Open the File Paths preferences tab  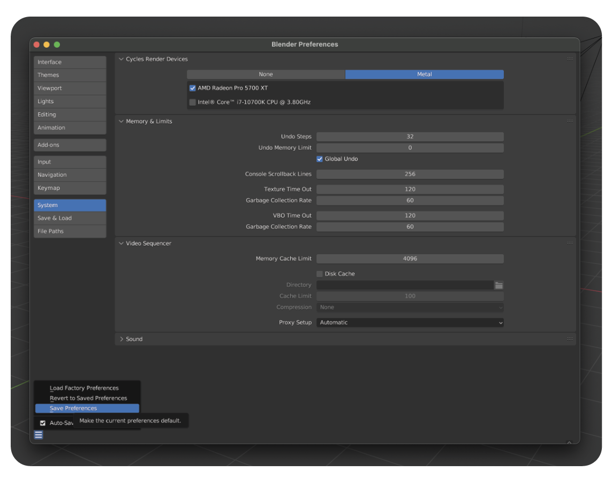[x=70, y=231]
